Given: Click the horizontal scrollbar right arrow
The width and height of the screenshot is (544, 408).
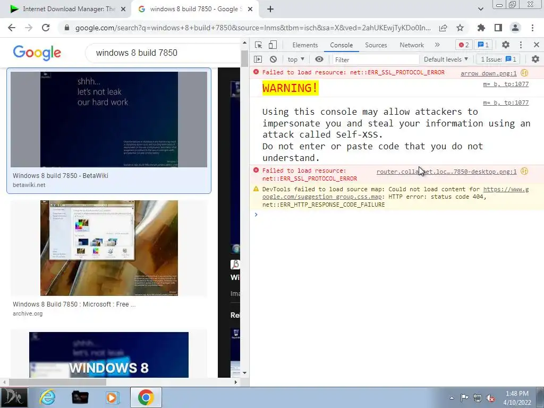Looking at the screenshot, I should 236,382.
